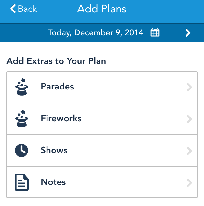Select the Shows label
Image resolution: width=204 pixels, height=206 pixels.
(x=54, y=150)
